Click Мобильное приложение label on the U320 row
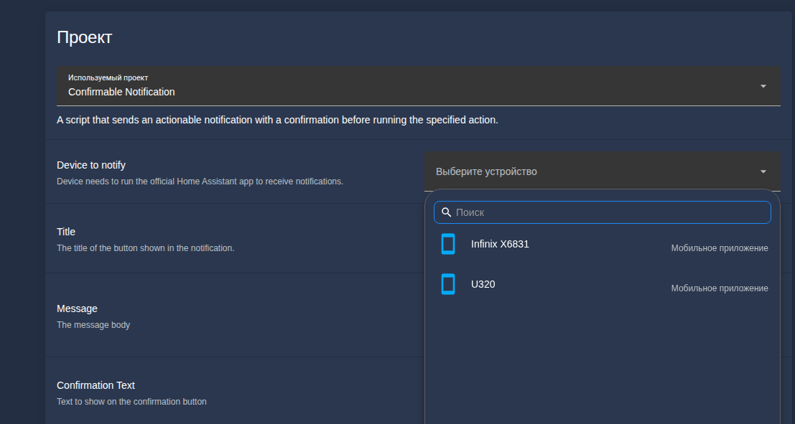This screenshot has height=424, width=795. pos(720,288)
